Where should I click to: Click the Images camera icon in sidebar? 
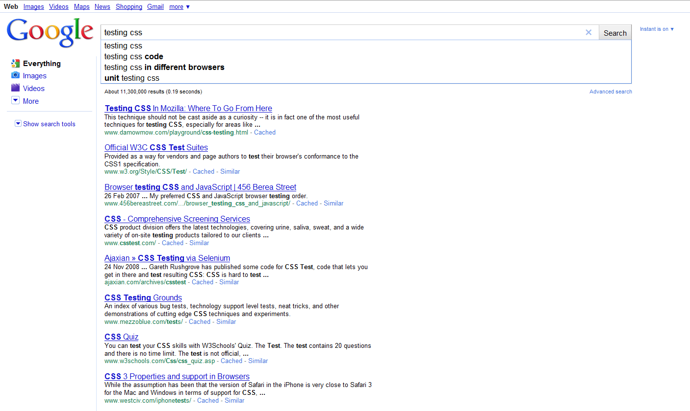15,75
